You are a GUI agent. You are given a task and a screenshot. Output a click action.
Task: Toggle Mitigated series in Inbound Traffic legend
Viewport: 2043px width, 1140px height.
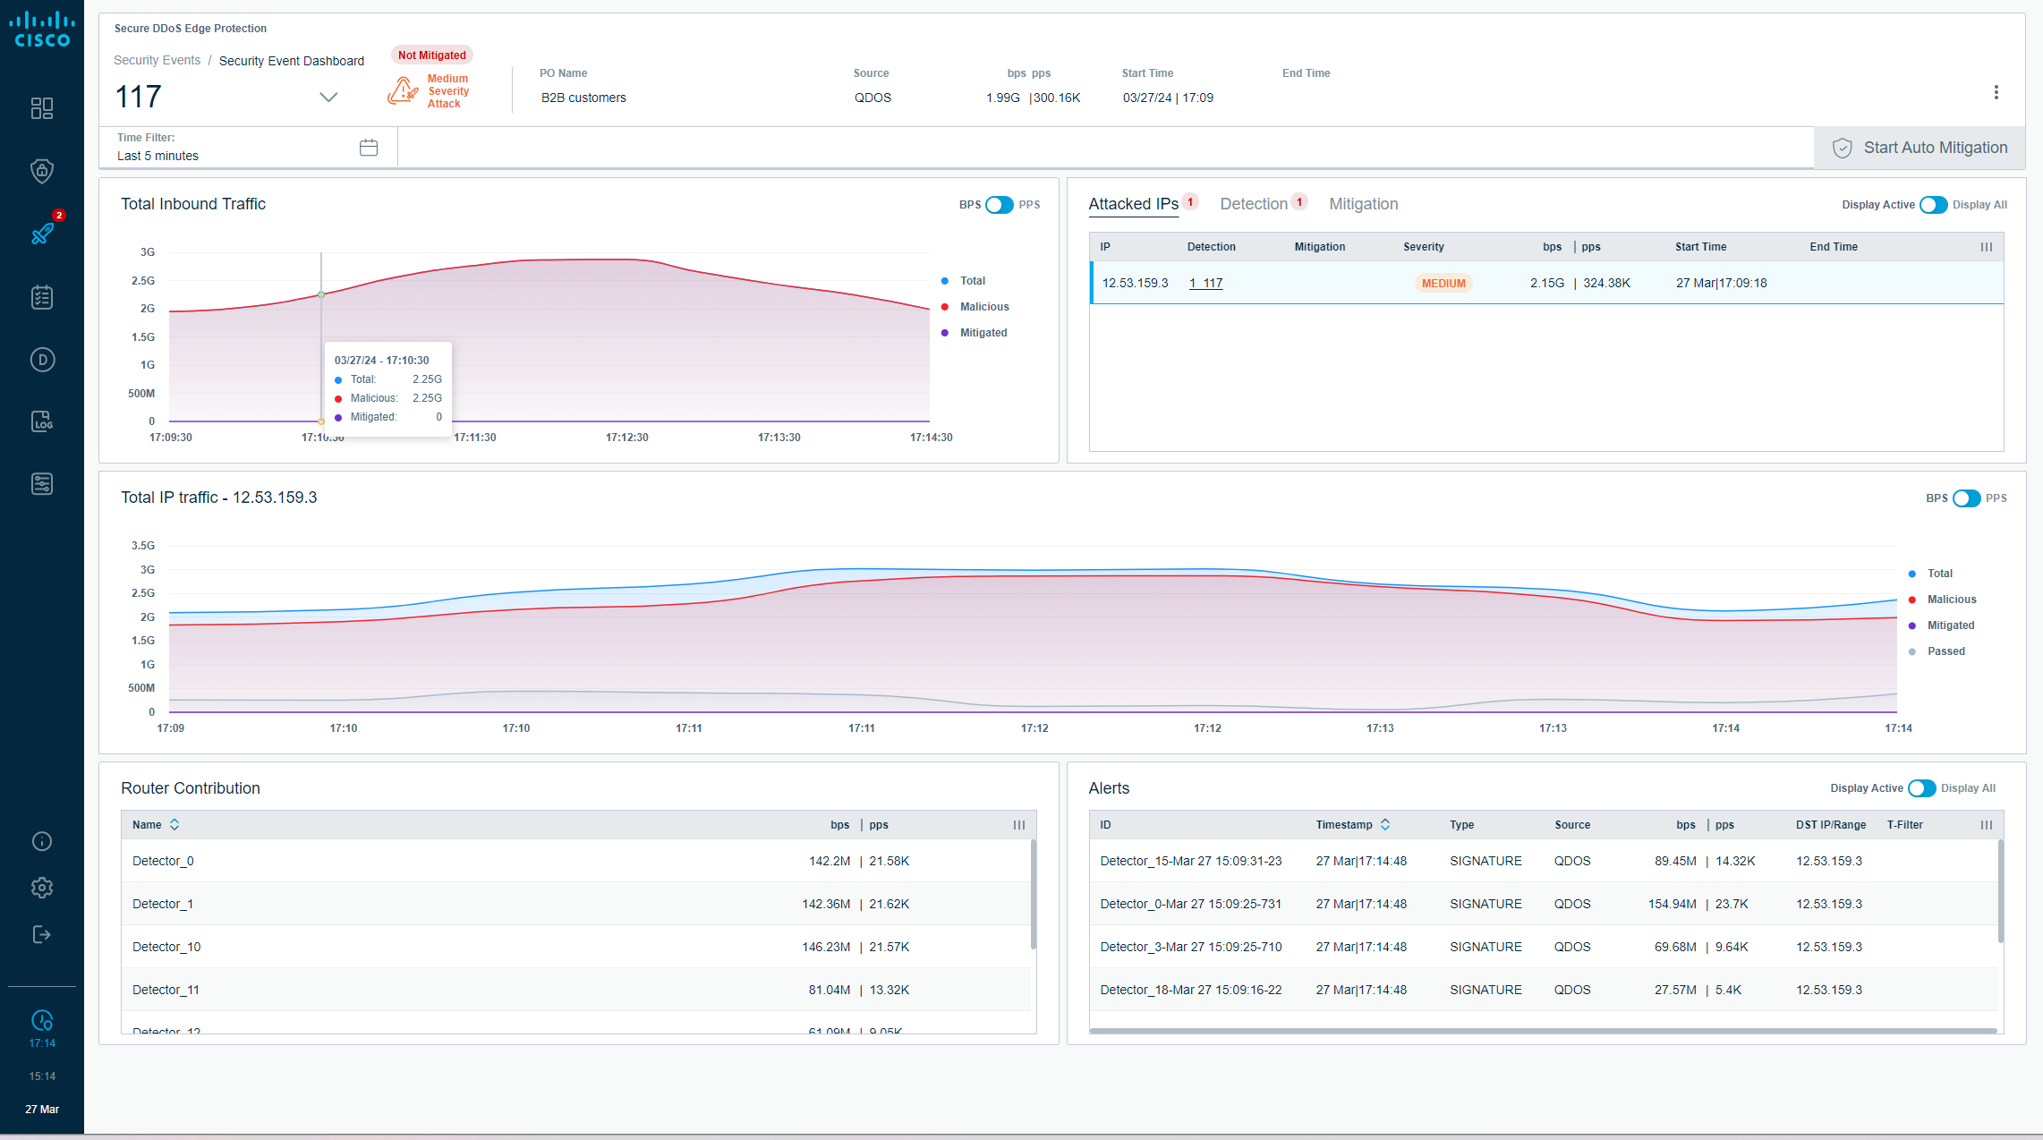click(x=974, y=333)
